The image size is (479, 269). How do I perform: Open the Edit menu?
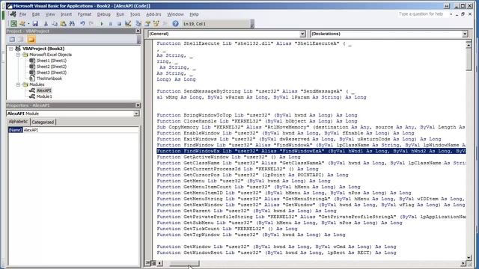click(x=36, y=14)
